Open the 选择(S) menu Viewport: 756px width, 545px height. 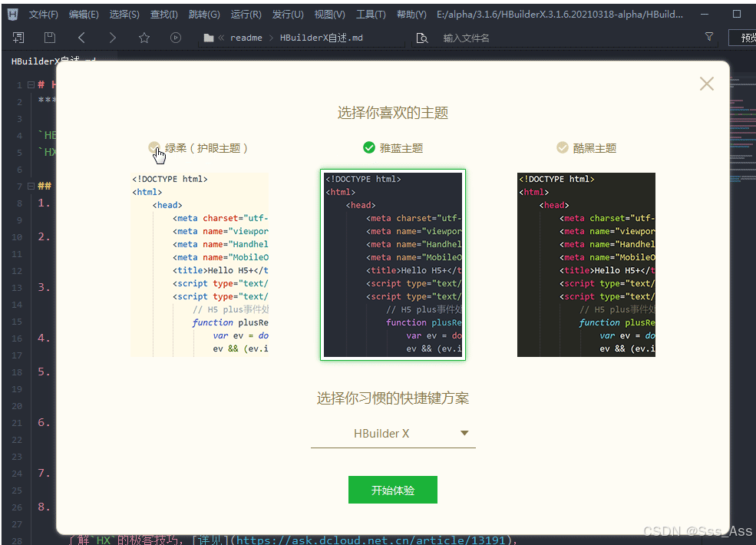point(124,15)
